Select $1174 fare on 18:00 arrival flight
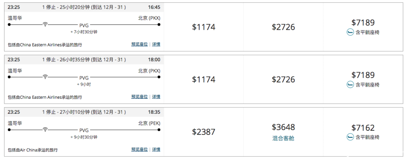 point(204,79)
